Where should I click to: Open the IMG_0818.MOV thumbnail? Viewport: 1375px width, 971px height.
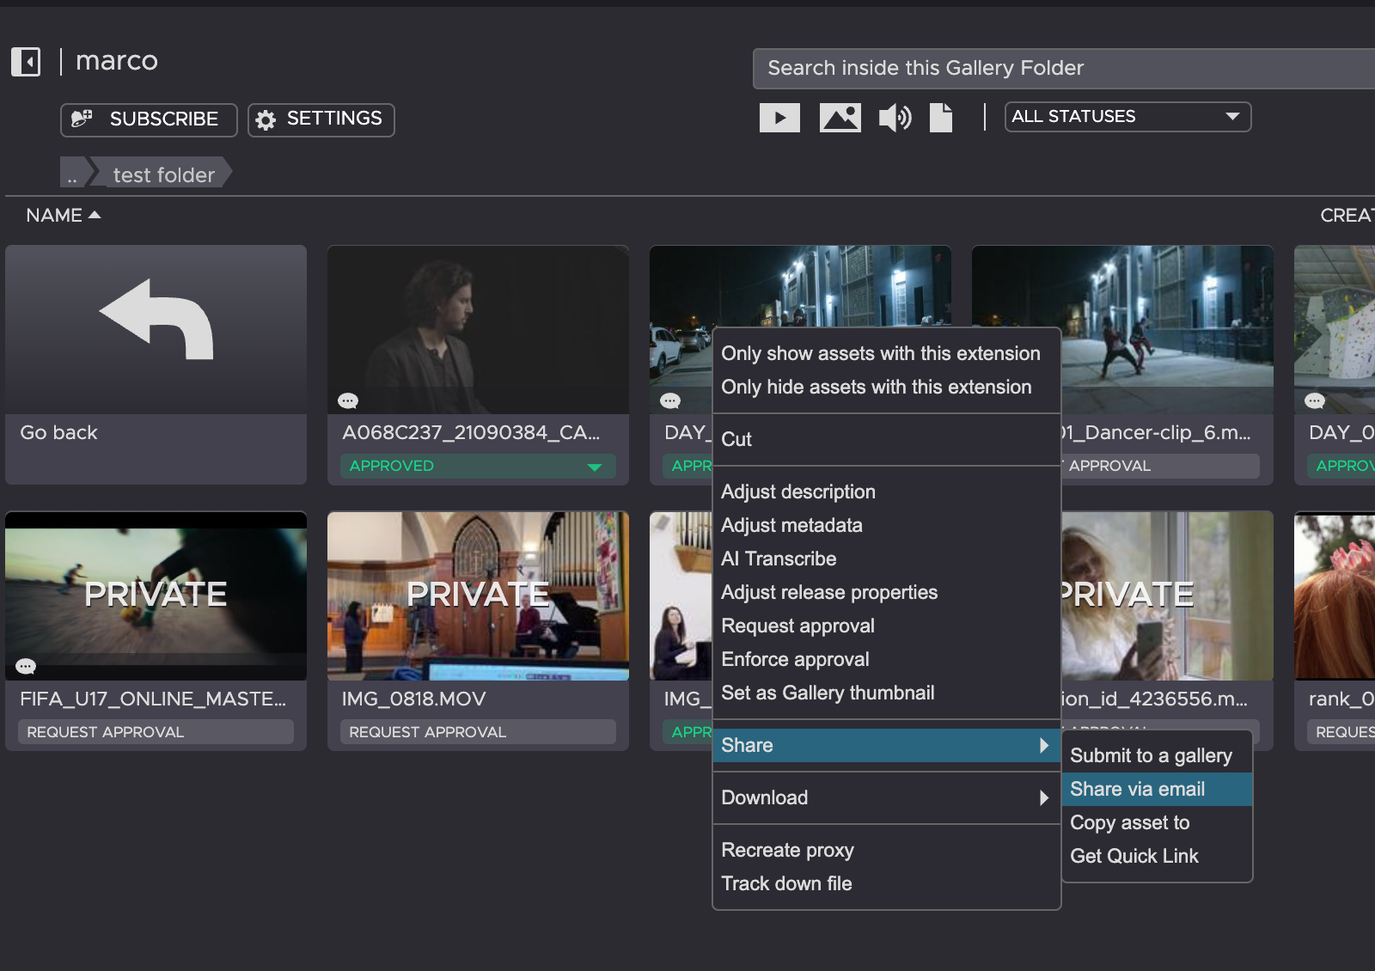point(478,595)
